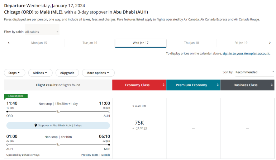Click sort arrows on Economy Class header
This screenshot has height=160, width=276.
coord(163,85)
